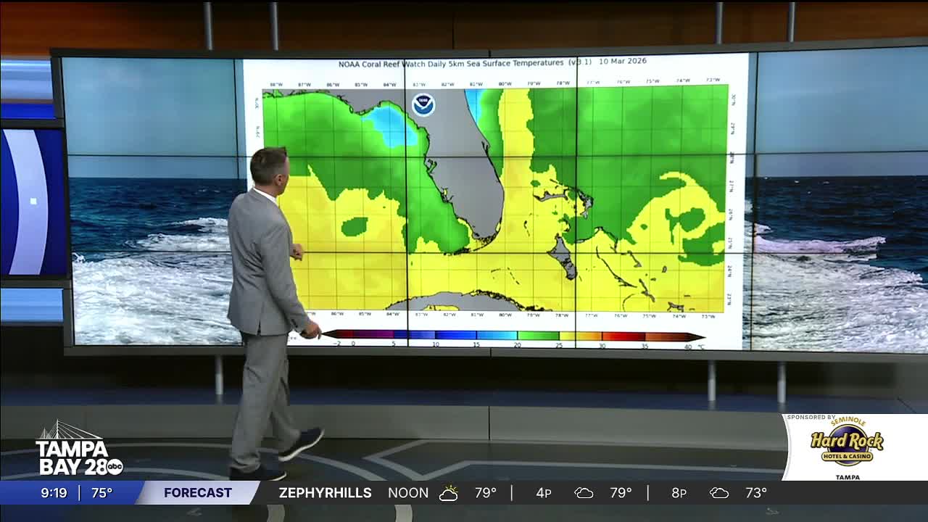
Task: Click the partly sunny icon beside NOON
Action: point(449,493)
